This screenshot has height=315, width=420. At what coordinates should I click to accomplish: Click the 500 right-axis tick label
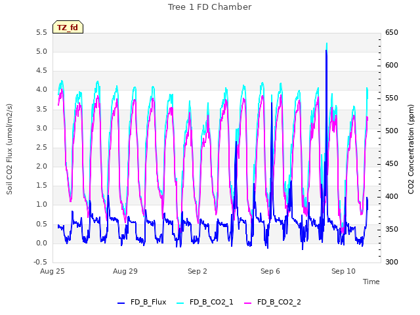392,131
